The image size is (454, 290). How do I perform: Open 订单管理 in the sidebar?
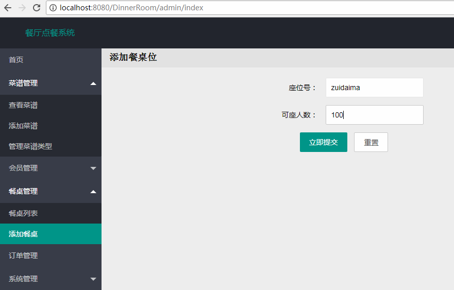pyautogui.click(x=23, y=255)
